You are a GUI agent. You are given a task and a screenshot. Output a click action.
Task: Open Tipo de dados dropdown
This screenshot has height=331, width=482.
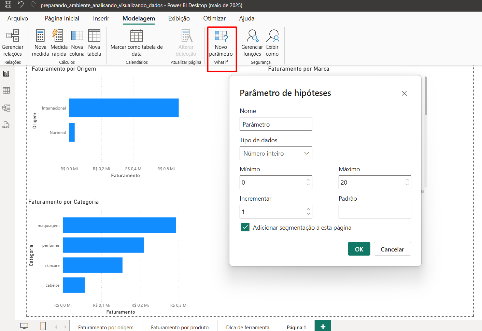[x=276, y=153]
